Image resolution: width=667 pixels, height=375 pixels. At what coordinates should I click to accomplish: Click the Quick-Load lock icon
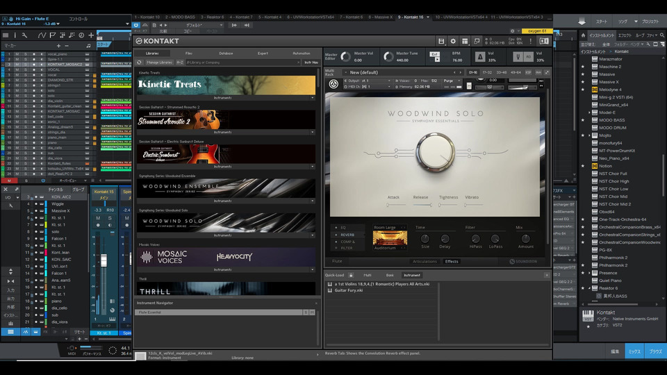point(351,275)
